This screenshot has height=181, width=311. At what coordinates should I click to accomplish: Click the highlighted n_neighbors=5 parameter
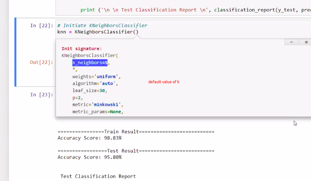point(89,63)
